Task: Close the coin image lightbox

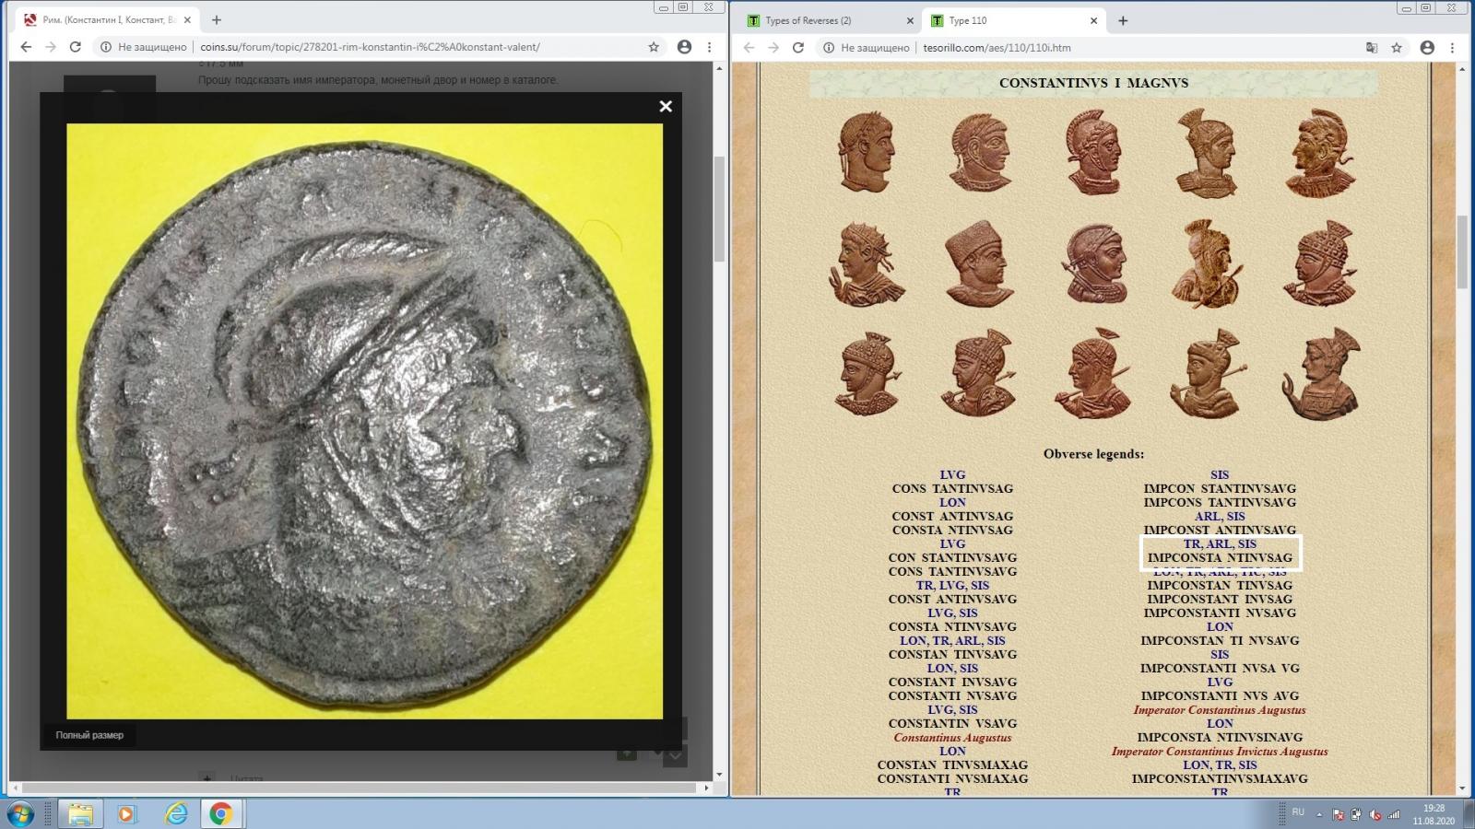Action: coord(666,106)
